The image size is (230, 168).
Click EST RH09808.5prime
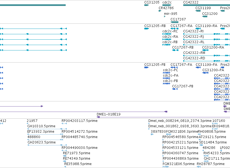coord(212,132)
